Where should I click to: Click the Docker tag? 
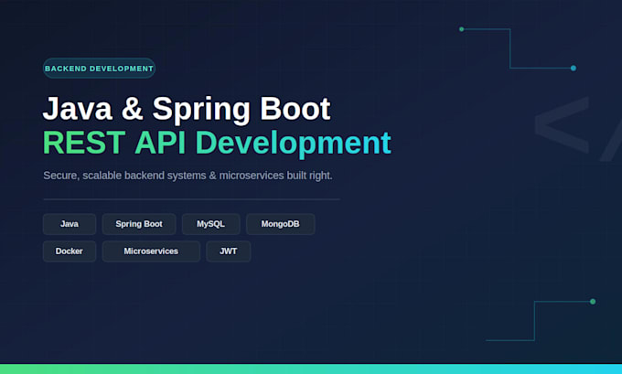70,251
